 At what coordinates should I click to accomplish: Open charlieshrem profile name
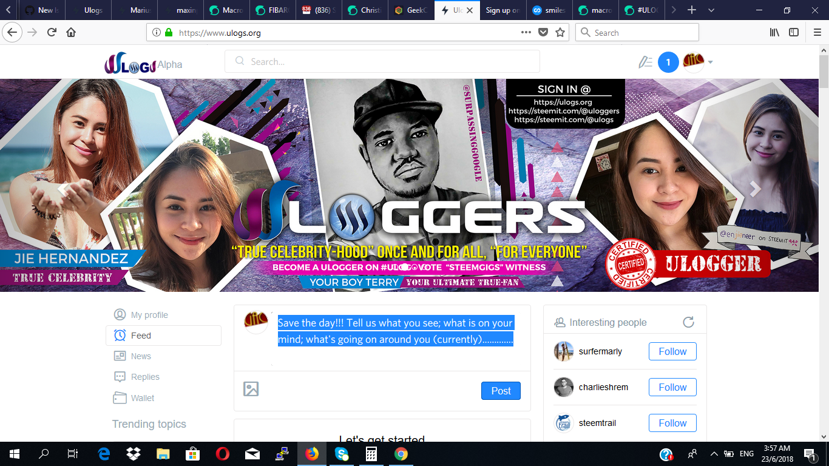[603, 387]
